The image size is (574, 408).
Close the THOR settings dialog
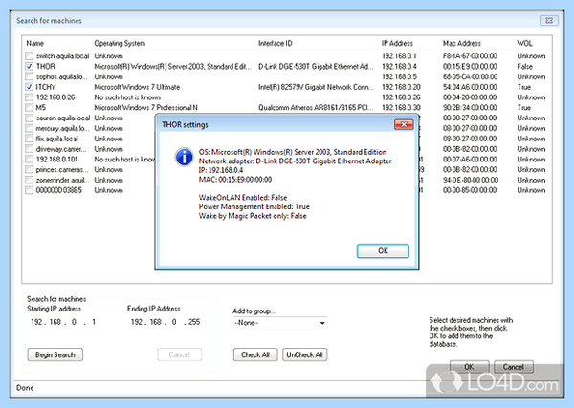tap(404, 124)
